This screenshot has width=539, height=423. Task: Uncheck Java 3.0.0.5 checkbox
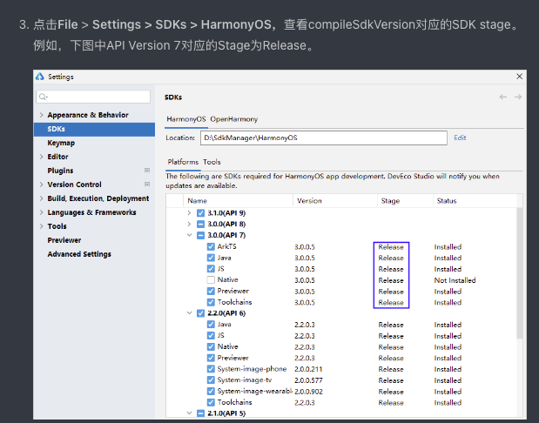211,258
